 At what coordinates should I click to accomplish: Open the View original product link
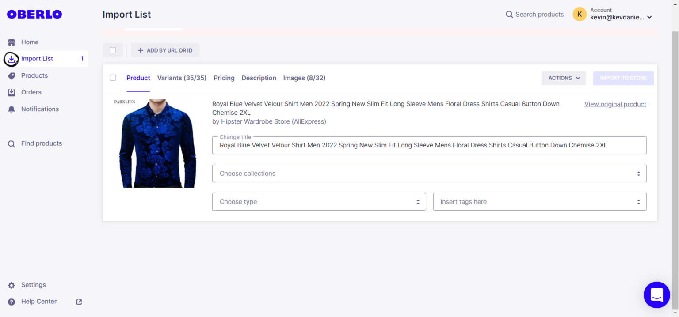pos(615,104)
